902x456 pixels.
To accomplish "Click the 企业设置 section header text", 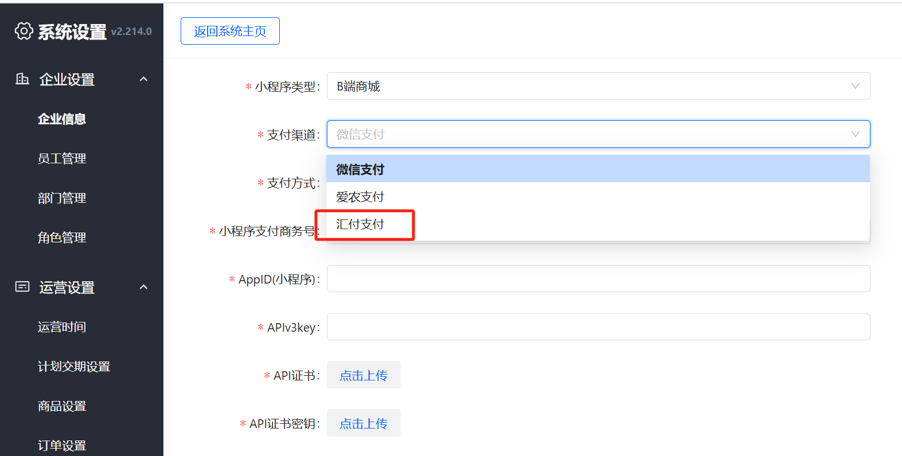I will click(x=67, y=79).
